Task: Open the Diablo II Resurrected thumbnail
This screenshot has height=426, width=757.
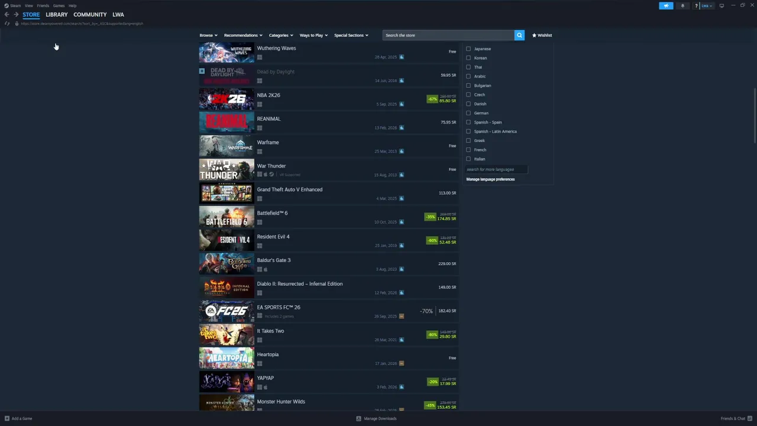Action: pyautogui.click(x=227, y=288)
